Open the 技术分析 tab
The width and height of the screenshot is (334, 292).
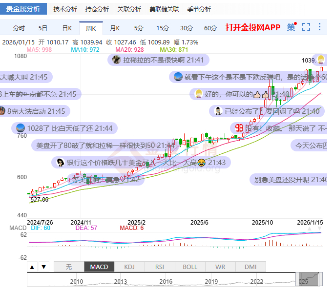(x=65, y=9)
